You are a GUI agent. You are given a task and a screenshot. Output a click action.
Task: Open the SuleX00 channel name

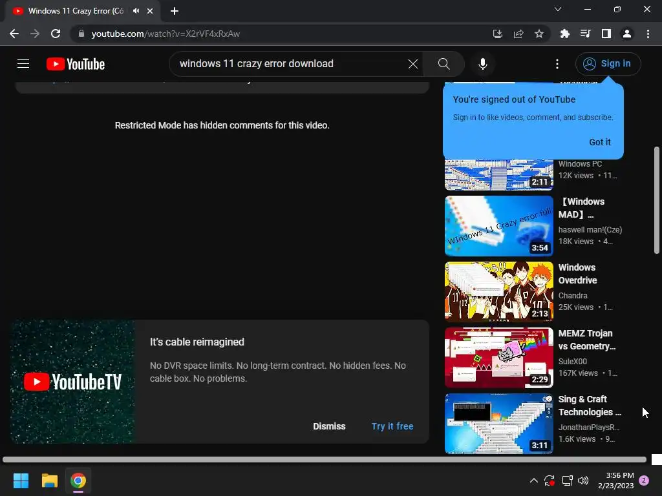pyautogui.click(x=573, y=362)
